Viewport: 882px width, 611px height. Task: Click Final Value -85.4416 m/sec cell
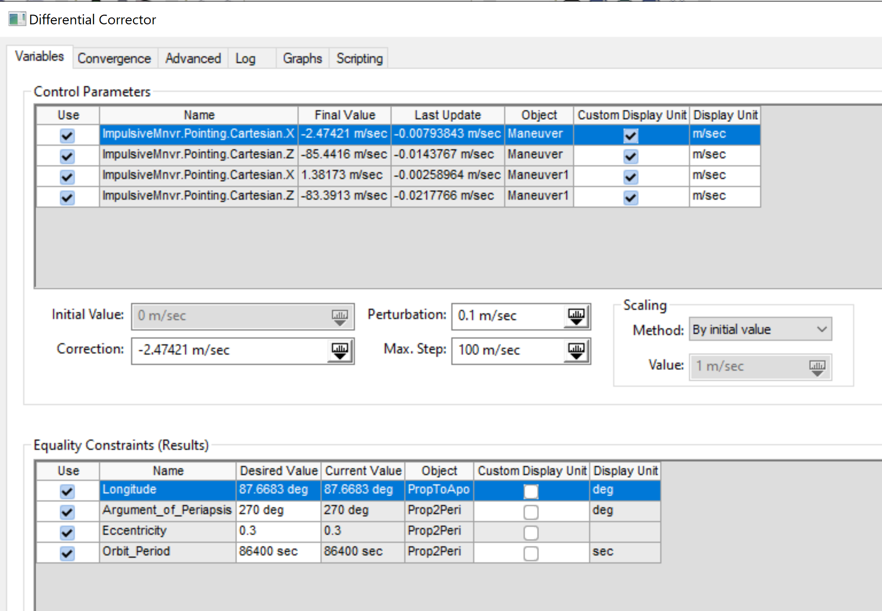[344, 154]
